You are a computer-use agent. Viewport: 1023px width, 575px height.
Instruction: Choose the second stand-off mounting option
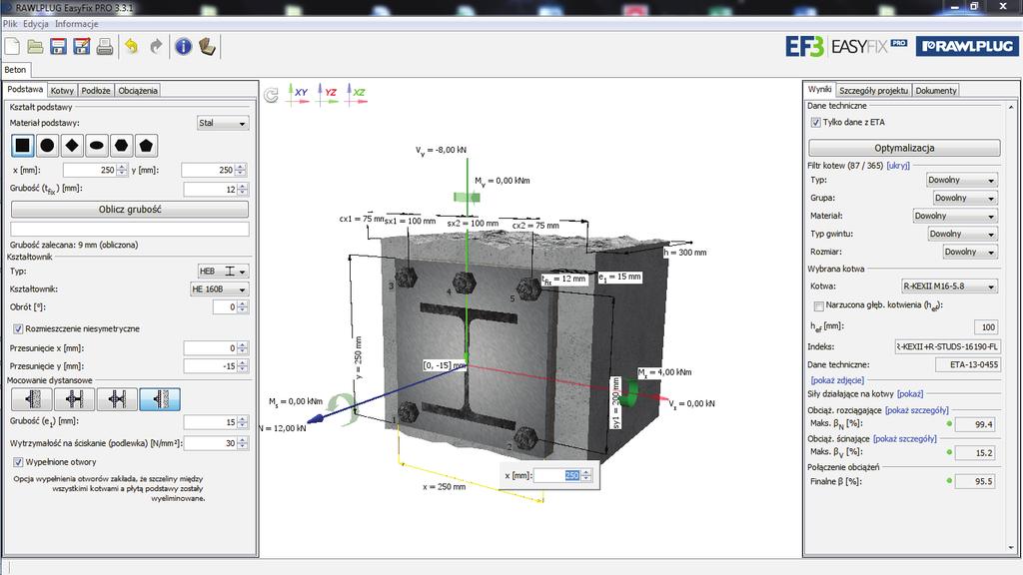click(74, 399)
